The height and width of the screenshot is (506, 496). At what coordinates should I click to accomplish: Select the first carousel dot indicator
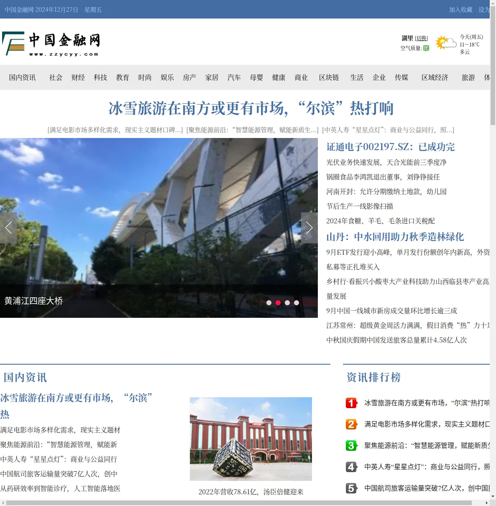tap(269, 303)
